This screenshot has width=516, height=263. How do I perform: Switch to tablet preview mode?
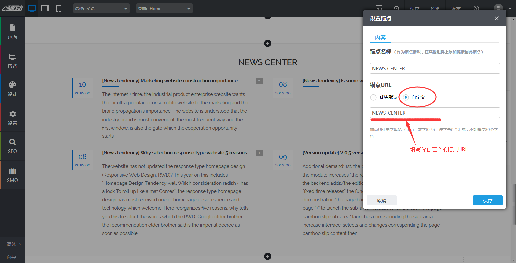pos(45,8)
